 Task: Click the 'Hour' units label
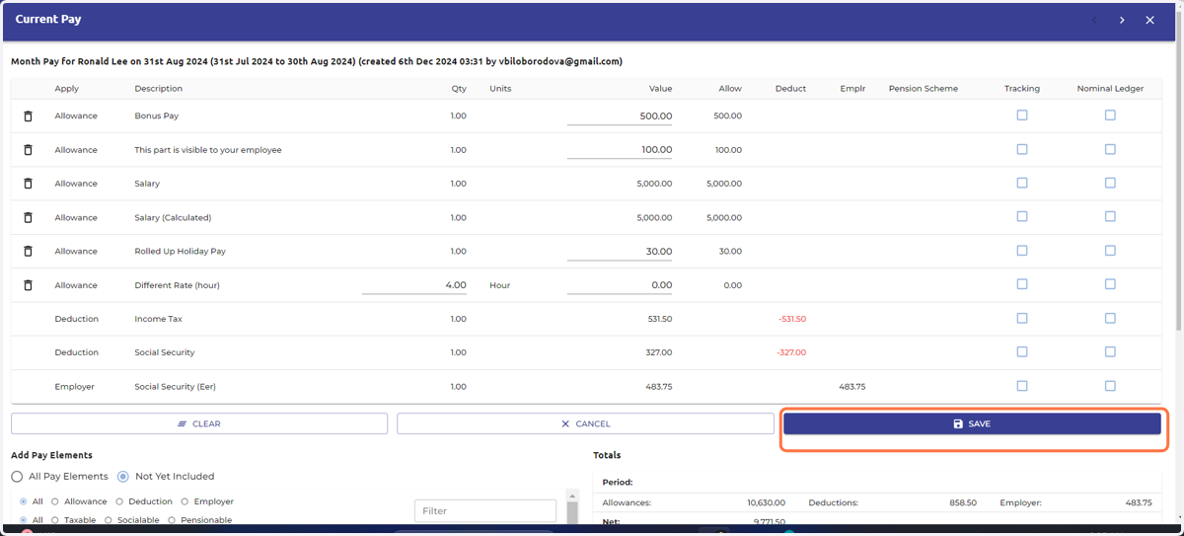(x=500, y=285)
